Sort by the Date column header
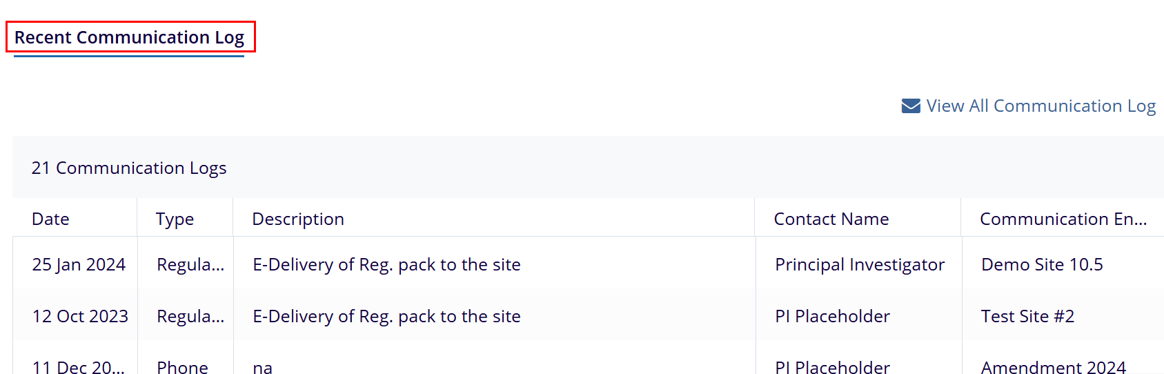1164x374 pixels. pos(51,219)
